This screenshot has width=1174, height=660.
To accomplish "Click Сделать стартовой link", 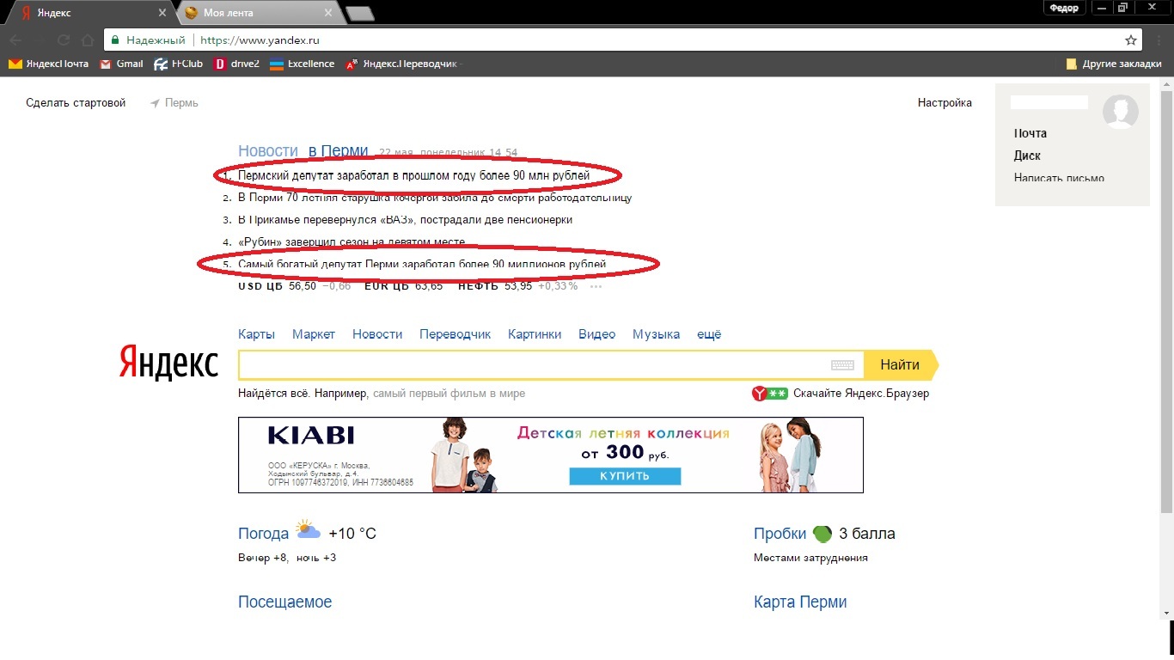I will pos(76,103).
